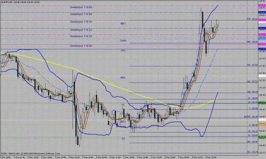Select the '262 117.55' Fibonacci label
The height and width of the screenshot is (159, 266).
[x=252, y=65]
